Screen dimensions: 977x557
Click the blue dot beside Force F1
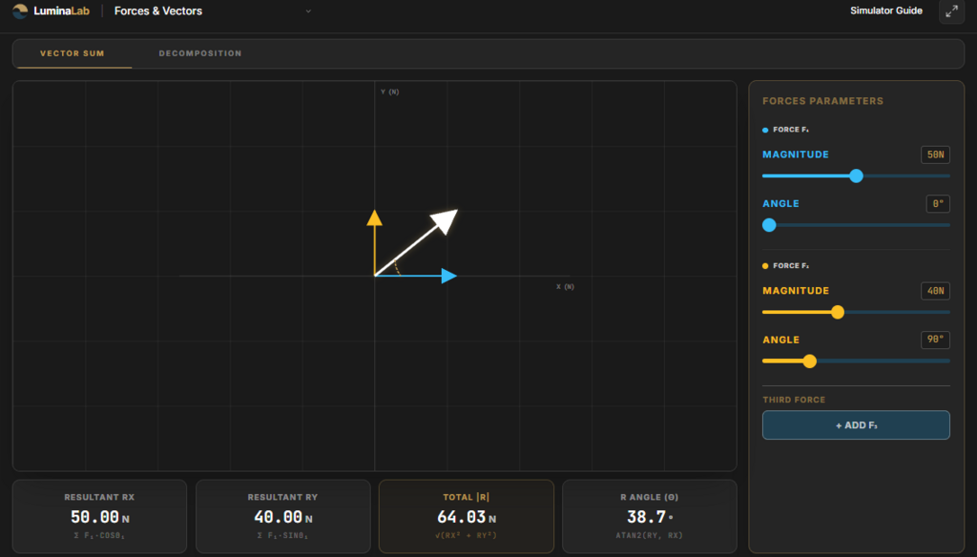[765, 130]
